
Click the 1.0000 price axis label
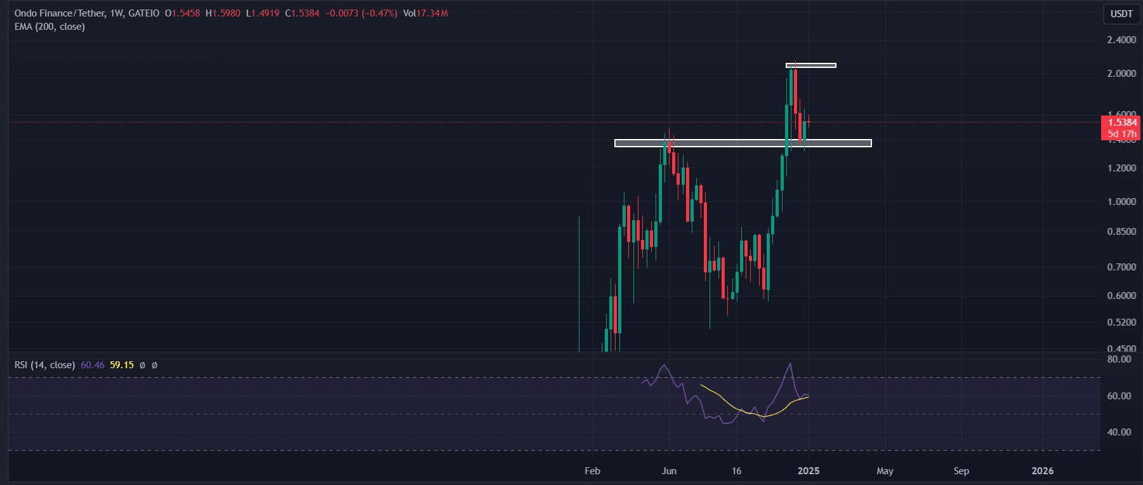(x=1121, y=202)
